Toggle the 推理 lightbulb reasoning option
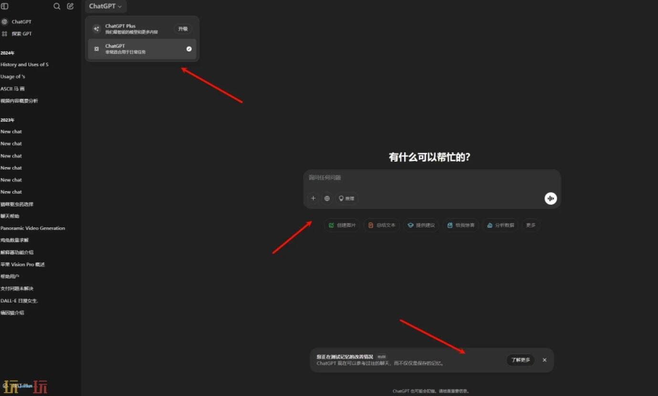Viewport: 658px width, 396px height. tap(346, 198)
